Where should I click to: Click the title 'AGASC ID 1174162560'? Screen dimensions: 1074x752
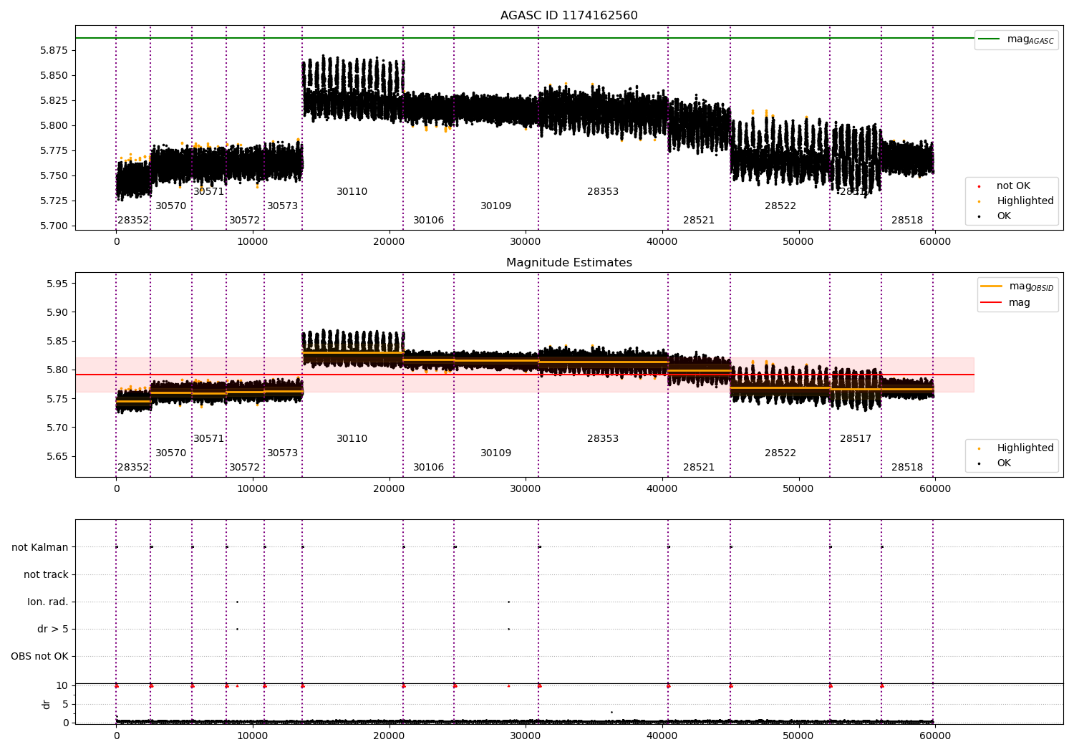point(569,16)
